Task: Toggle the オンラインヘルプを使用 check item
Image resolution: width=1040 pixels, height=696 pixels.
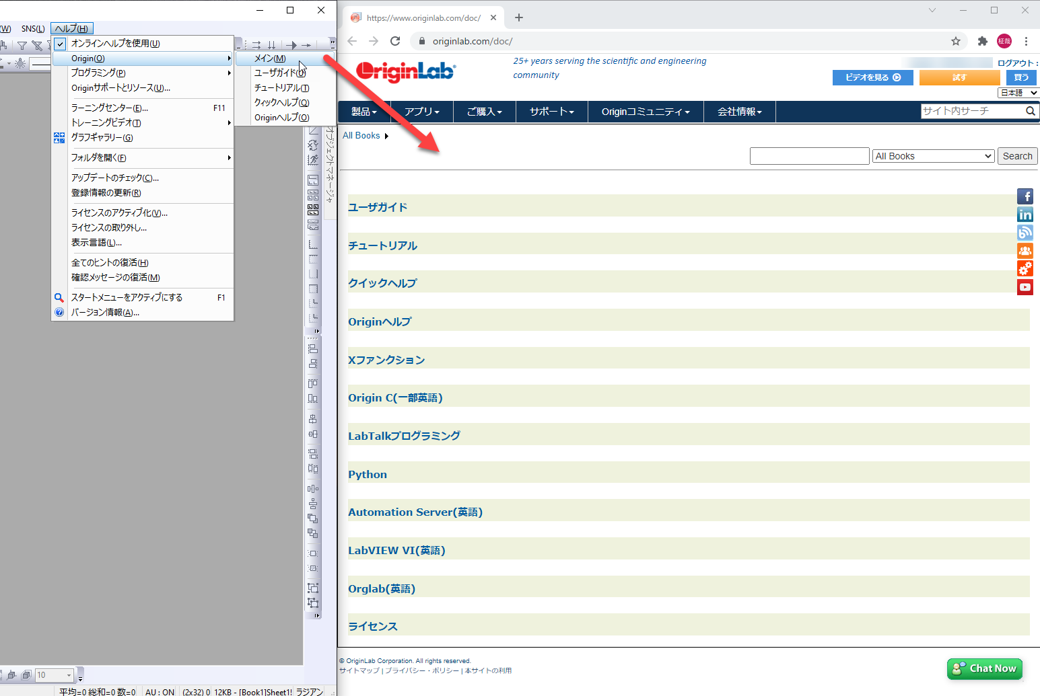Action: click(x=143, y=44)
